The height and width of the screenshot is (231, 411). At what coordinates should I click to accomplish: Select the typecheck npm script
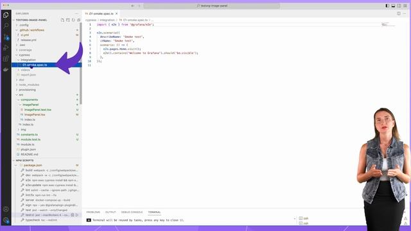(47, 220)
